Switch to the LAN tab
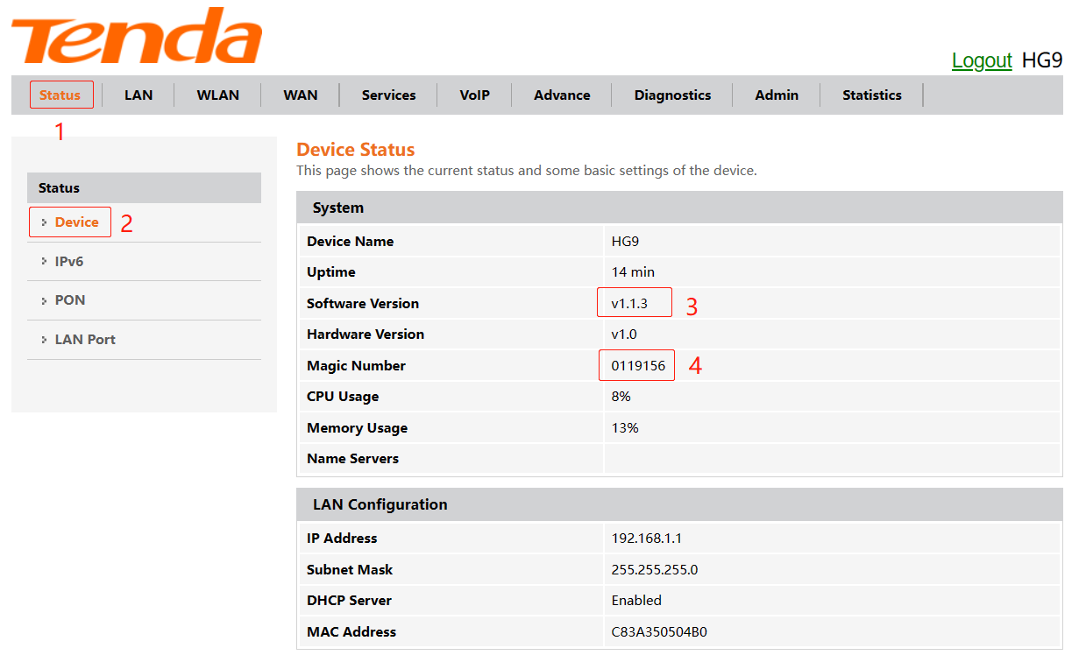Screen dimensions: 1086x655 138,95
